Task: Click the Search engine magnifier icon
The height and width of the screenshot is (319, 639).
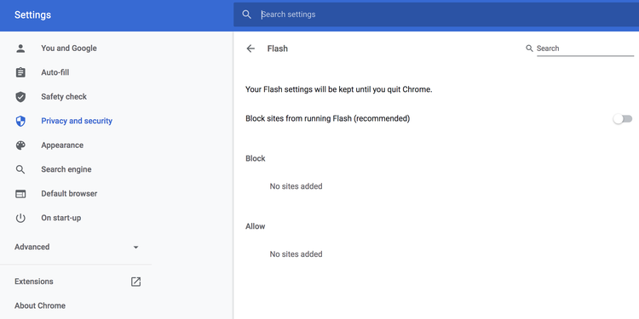Action: coord(20,169)
